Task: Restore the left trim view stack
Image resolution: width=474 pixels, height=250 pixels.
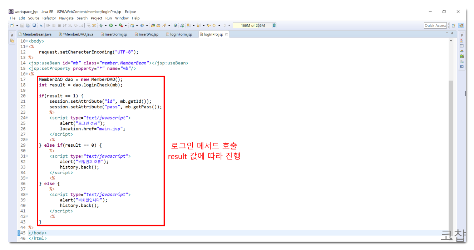Action: click(12, 35)
